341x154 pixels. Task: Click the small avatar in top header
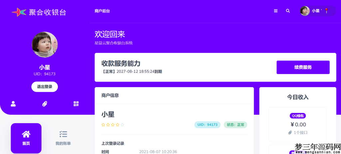click(x=305, y=11)
